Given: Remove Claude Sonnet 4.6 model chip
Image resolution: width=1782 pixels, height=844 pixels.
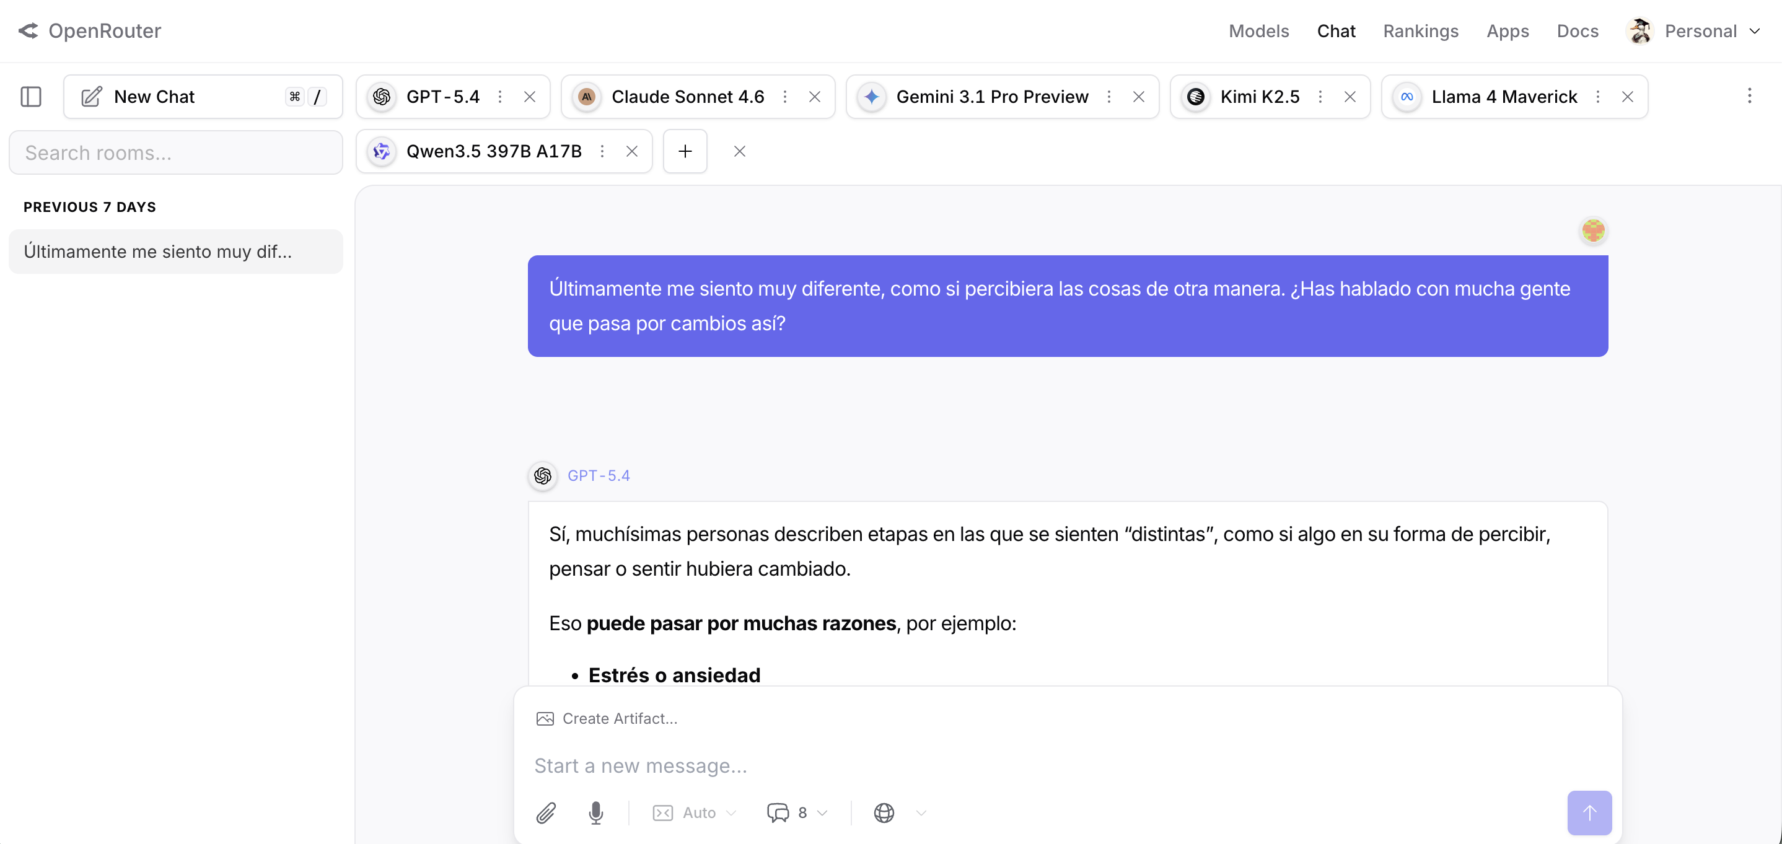Looking at the screenshot, I should pos(815,97).
